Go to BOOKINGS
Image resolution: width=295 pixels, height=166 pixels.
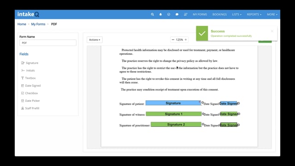[219, 14]
